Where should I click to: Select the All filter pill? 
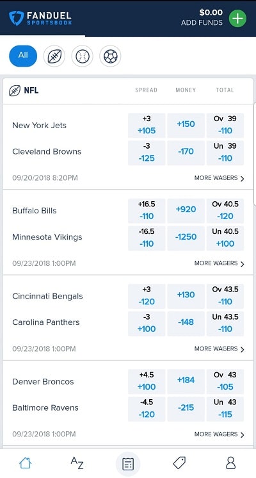(23, 56)
